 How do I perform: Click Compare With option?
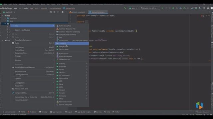click(x=33, y=93)
